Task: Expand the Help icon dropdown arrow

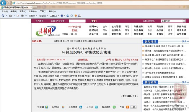Action: click(x=64, y=16)
